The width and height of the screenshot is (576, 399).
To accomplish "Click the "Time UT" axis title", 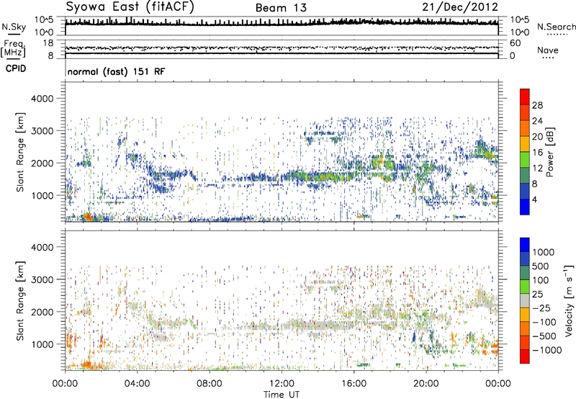I will [282, 395].
